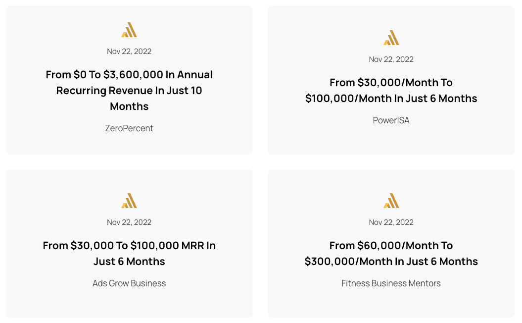
Task: Click the date on Fitness Business Mentors card
Action: pyautogui.click(x=391, y=222)
